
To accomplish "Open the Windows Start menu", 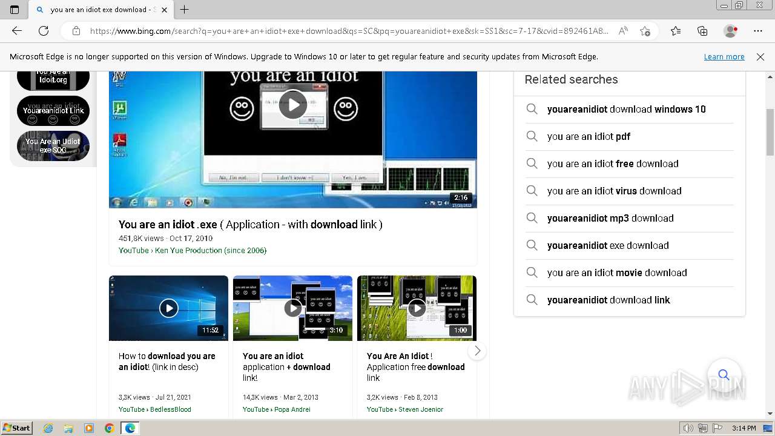I will tap(17, 428).
